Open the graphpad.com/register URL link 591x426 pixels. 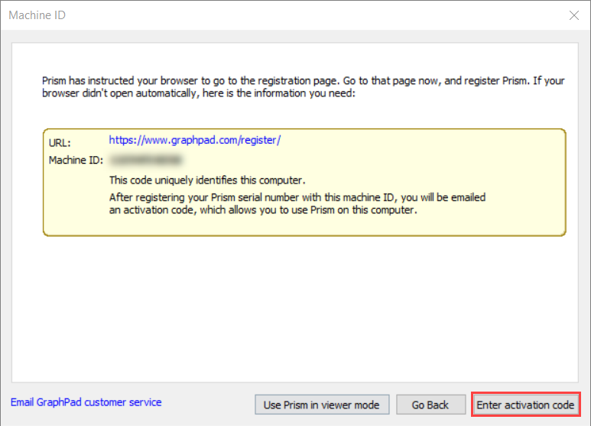click(194, 140)
